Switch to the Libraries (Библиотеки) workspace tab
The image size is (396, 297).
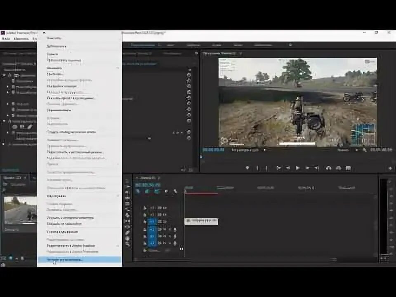(x=263, y=45)
